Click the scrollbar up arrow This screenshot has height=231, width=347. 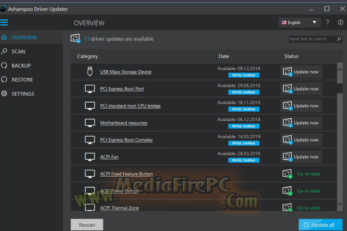coord(340,69)
